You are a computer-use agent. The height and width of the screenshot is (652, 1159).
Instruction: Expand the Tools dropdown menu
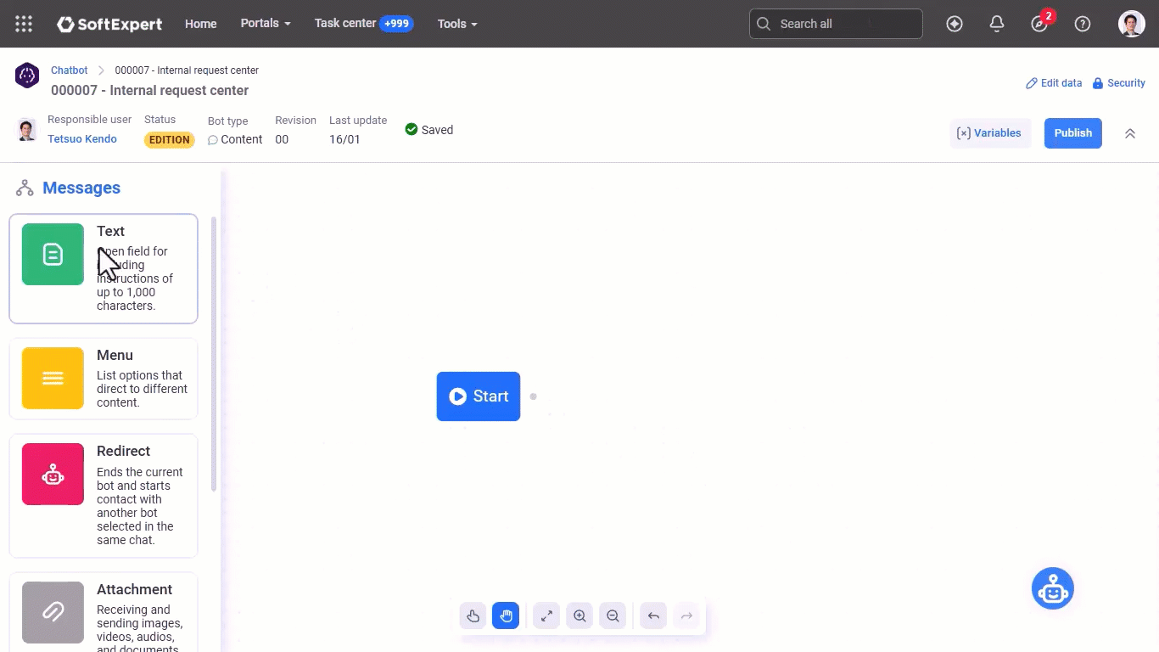pyautogui.click(x=457, y=24)
